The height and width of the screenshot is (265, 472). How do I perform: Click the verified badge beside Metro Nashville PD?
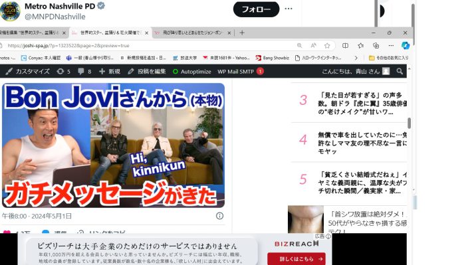click(101, 6)
